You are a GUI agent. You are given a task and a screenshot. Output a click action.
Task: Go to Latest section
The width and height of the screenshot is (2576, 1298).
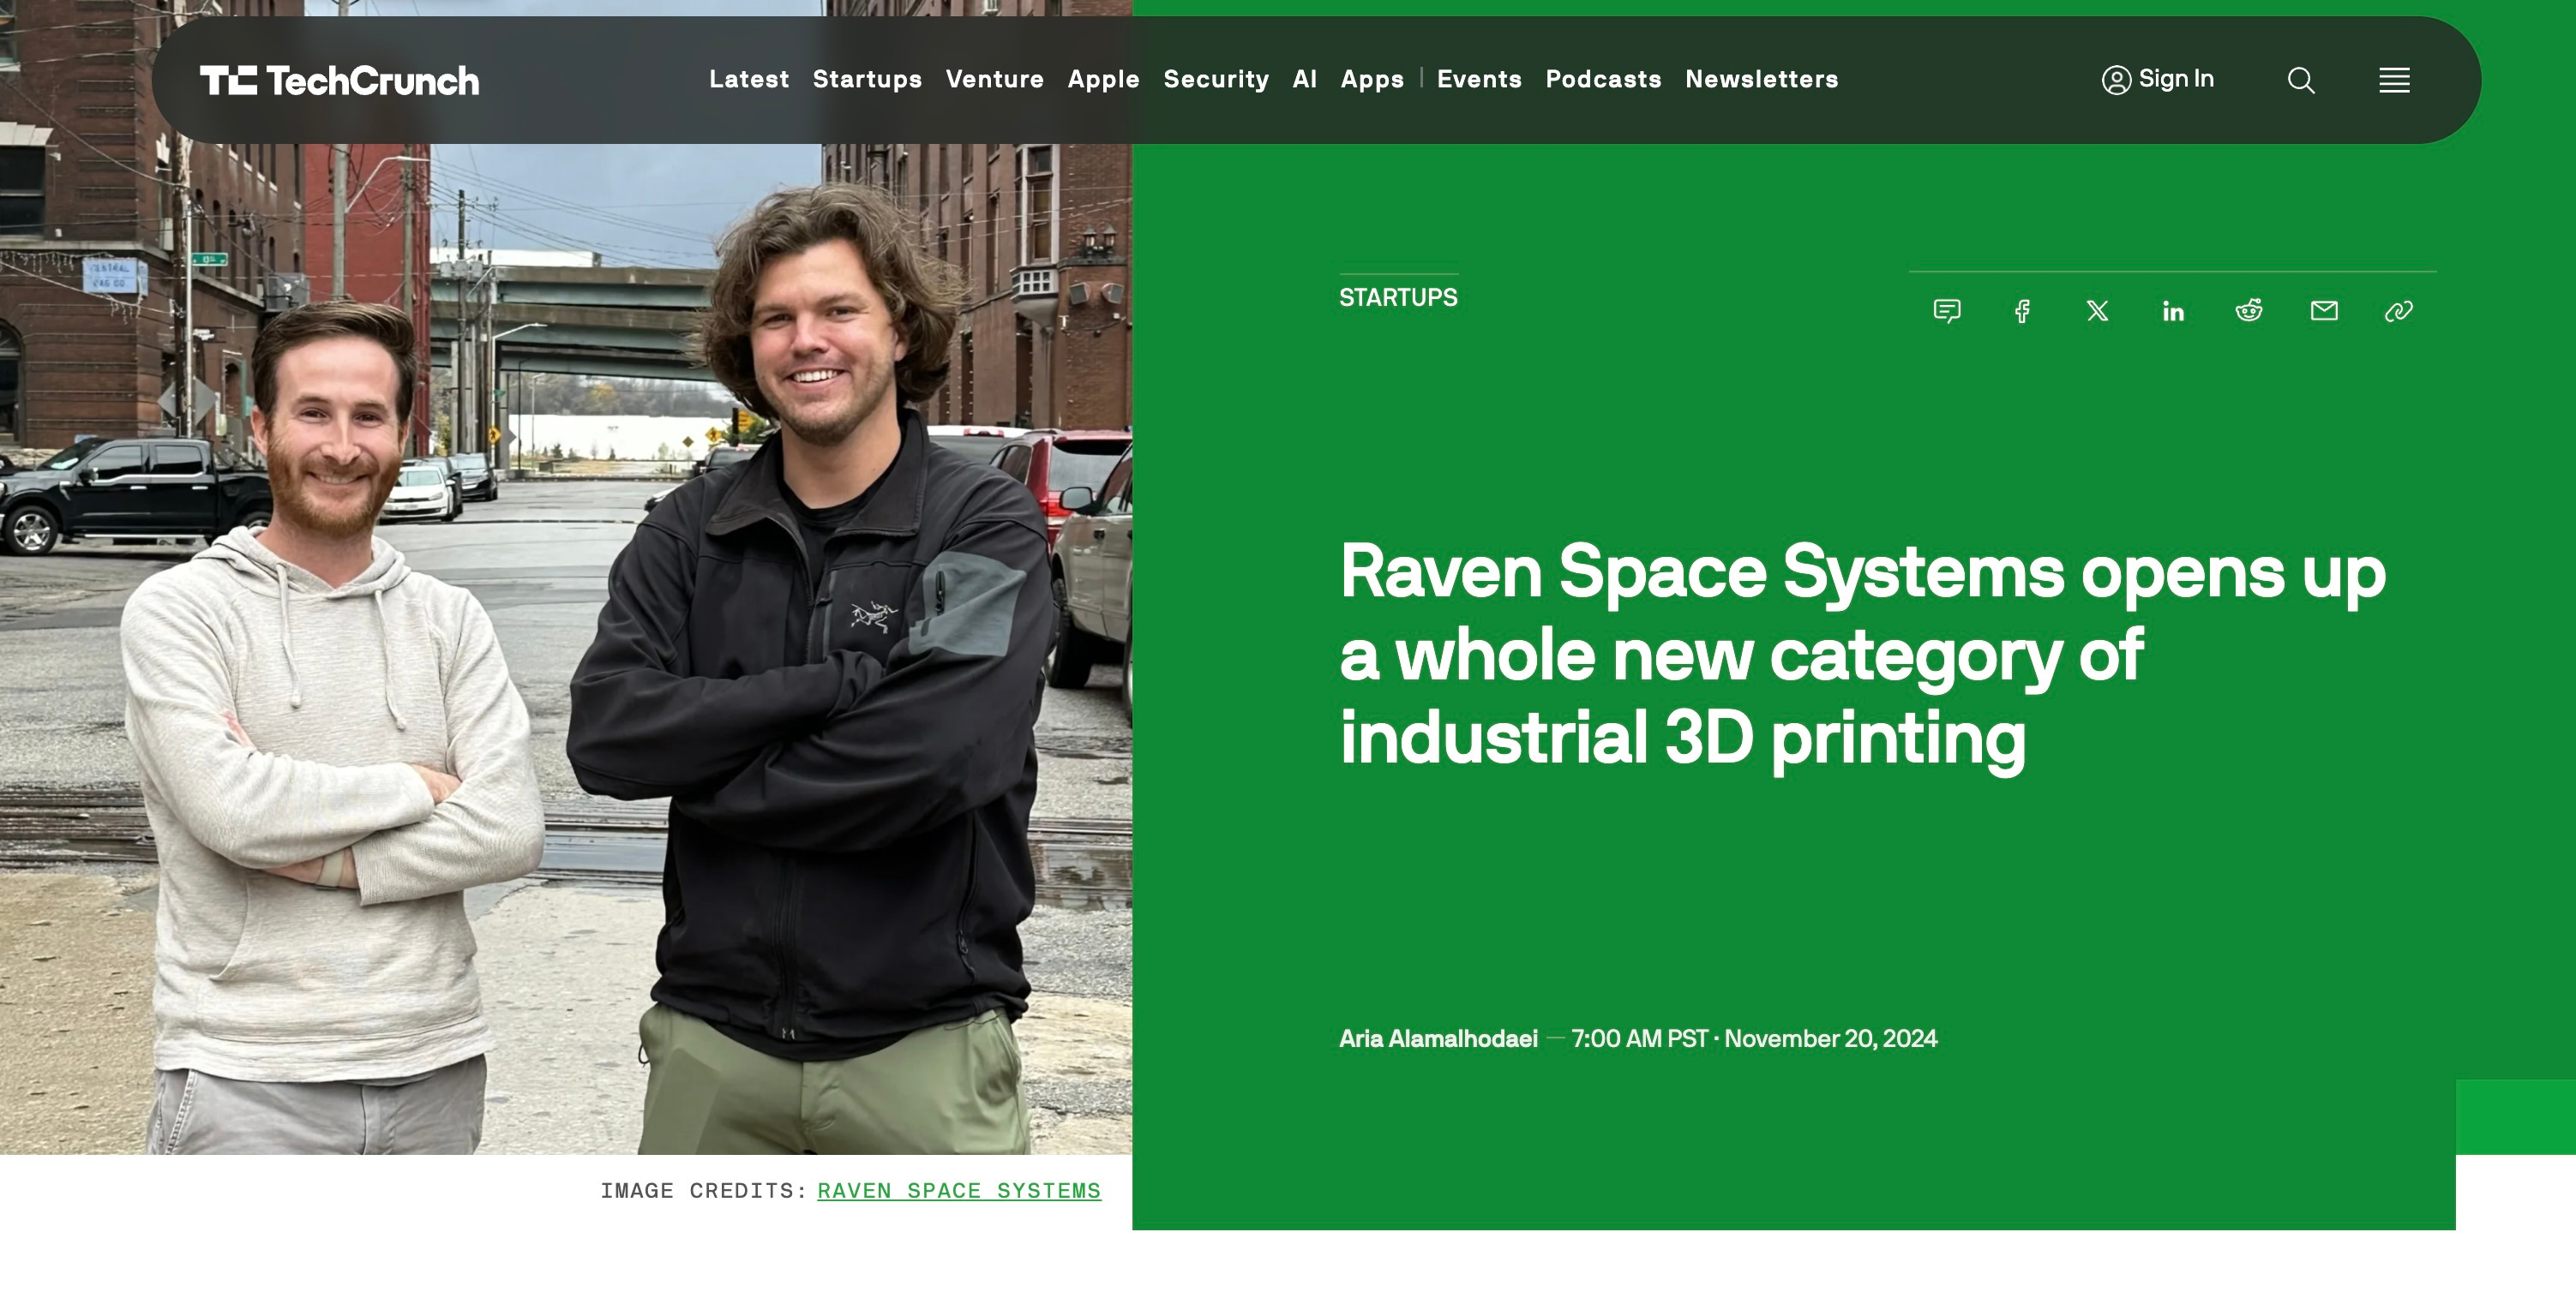tap(749, 79)
